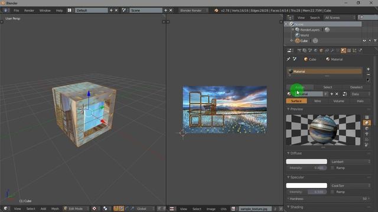Enable the Specular Ramp checkbox
378x212 pixels.
[333, 192]
